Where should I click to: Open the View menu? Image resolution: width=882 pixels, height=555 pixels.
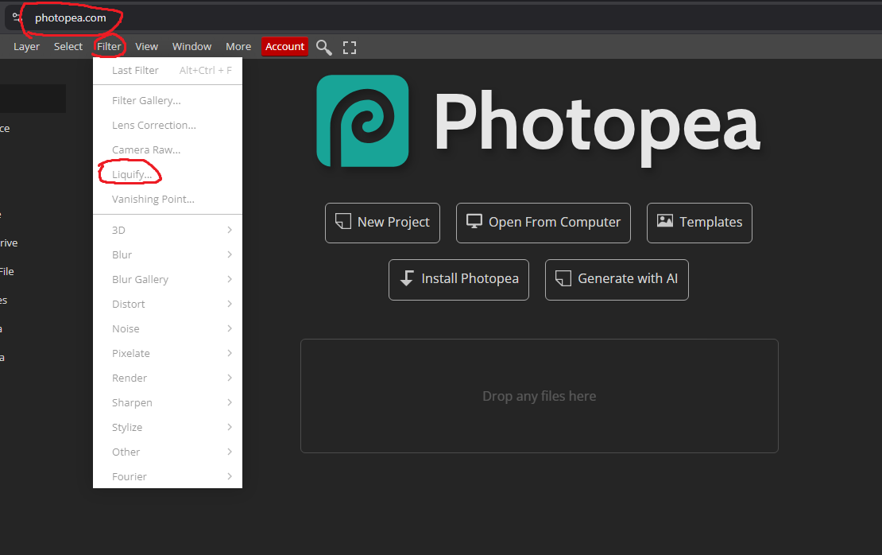pyautogui.click(x=147, y=47)
